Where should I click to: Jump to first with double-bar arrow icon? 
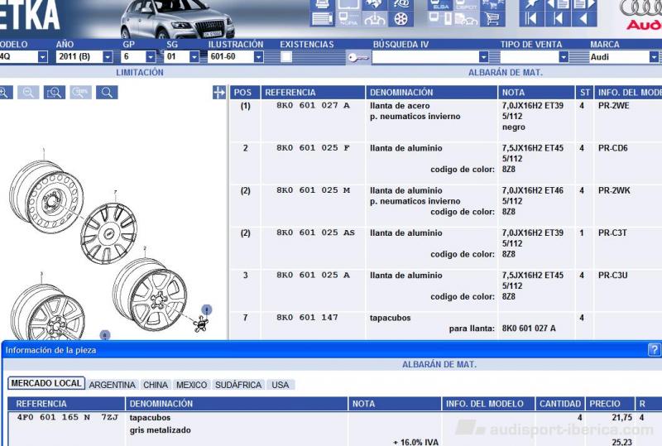[531, 19]
